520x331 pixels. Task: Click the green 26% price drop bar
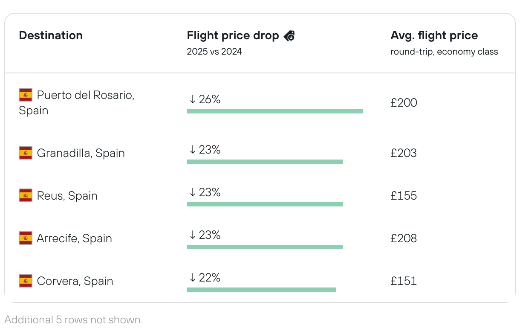pyautogui.click(x=274, y=111)
